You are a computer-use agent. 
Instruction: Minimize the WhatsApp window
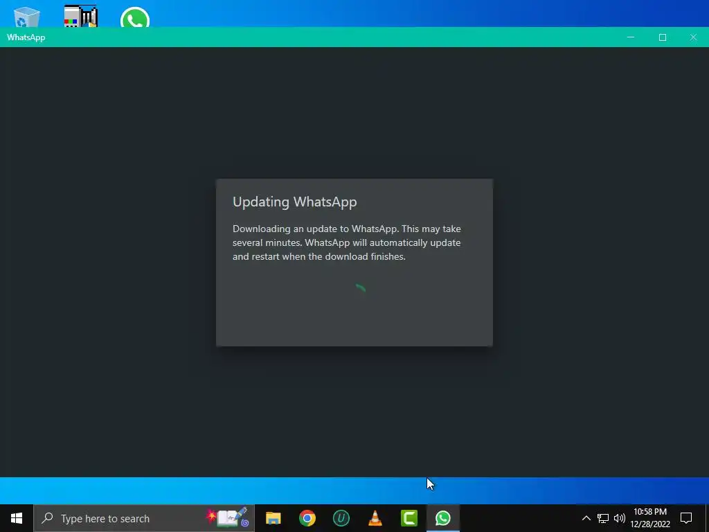click(631, 37)
